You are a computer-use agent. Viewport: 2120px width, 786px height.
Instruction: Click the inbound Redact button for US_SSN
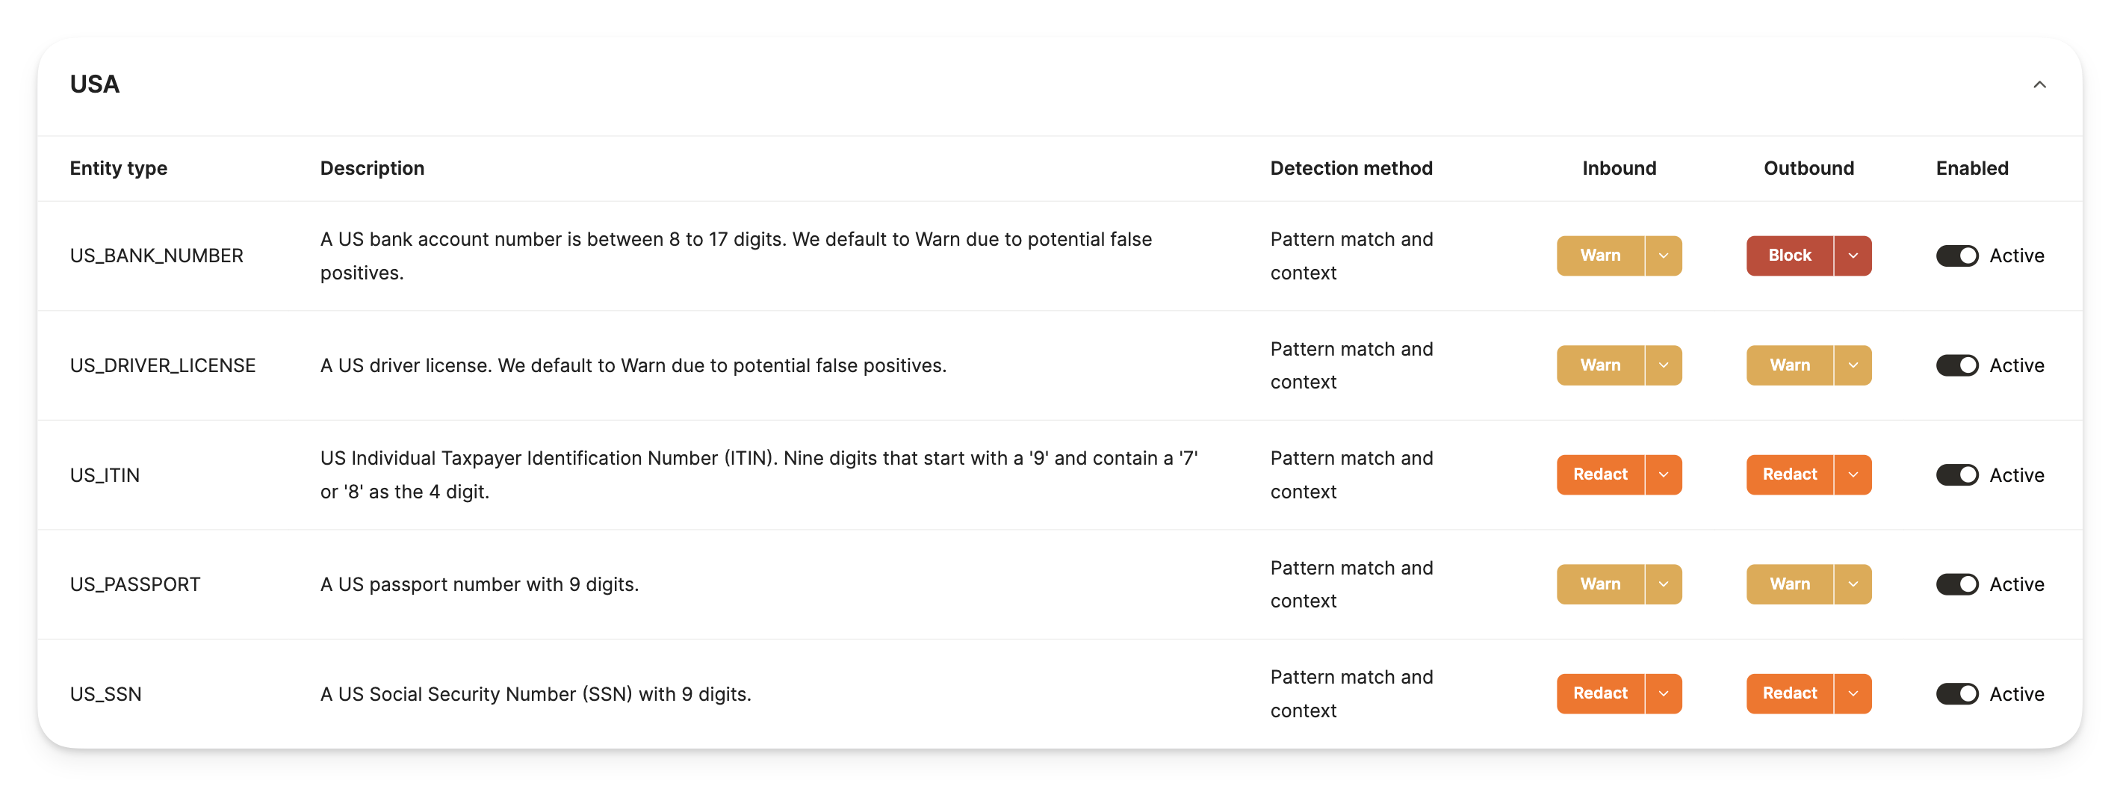tap(1600, 694)
